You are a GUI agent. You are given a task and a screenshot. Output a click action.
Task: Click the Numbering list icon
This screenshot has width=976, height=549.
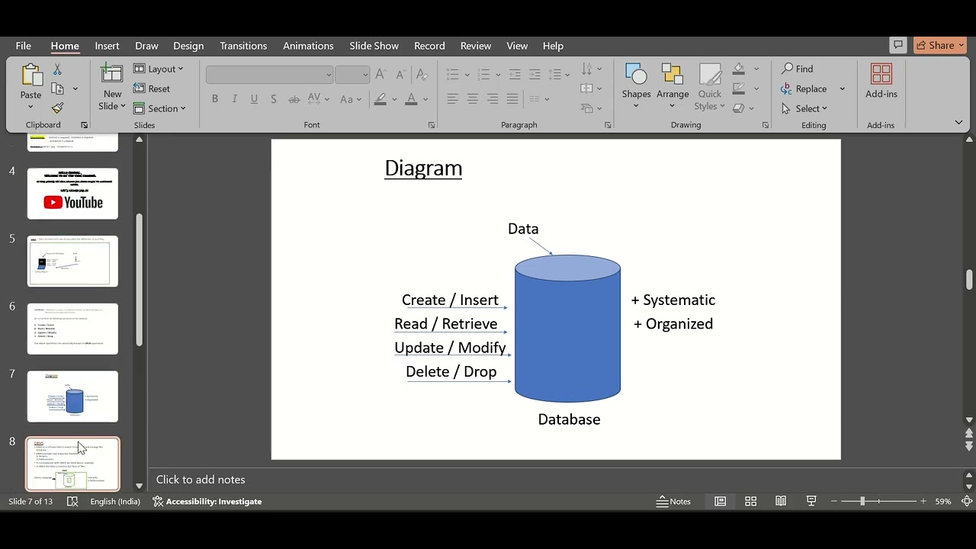click(483, 75)
